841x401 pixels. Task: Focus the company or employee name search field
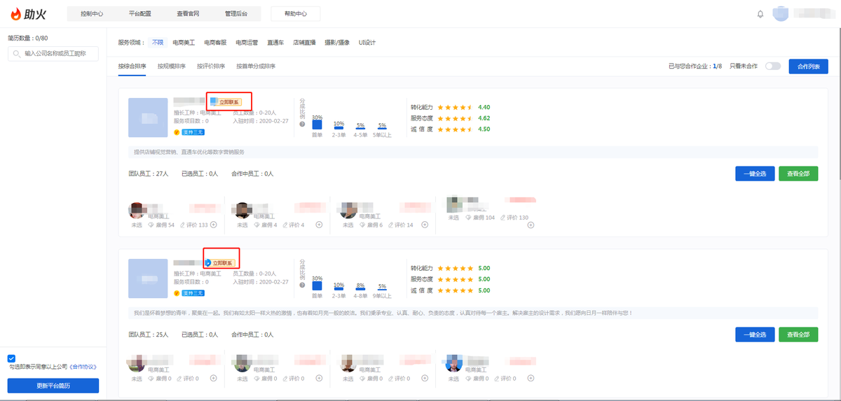53,53
